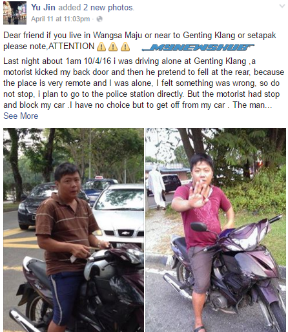Click the raised hand in the right photo

(198, 194)
